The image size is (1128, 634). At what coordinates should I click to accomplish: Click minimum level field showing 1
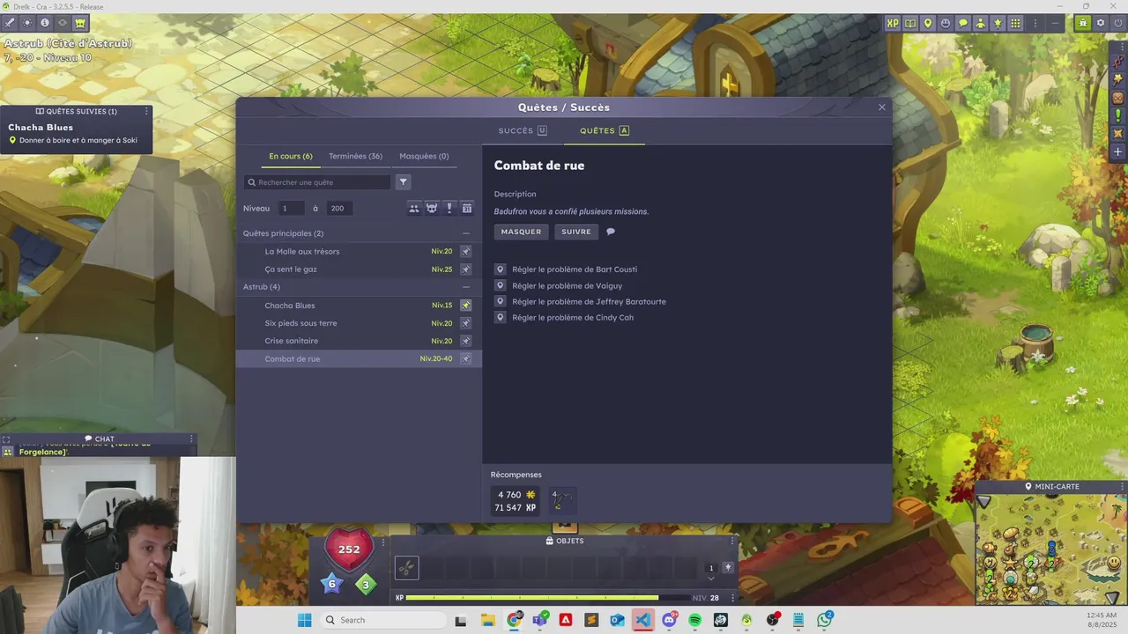[291, 209]
